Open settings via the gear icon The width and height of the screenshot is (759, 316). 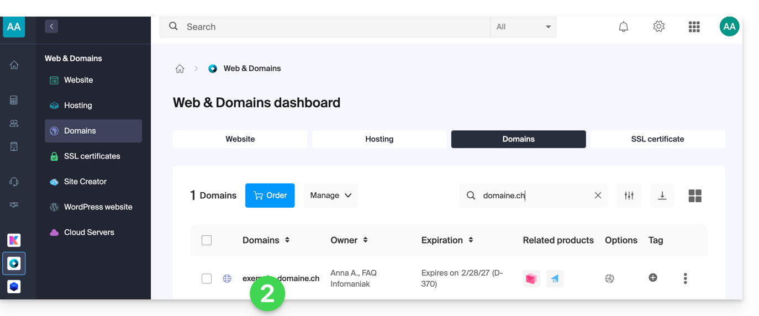pyautogui.click(x=658, y=27)
